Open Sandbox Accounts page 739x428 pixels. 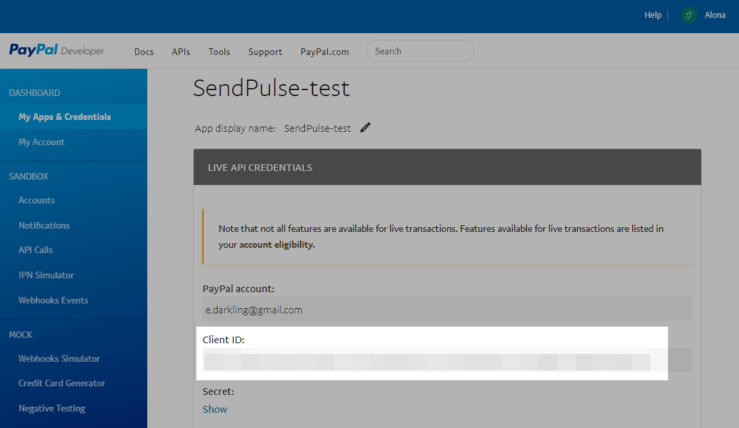36,200
